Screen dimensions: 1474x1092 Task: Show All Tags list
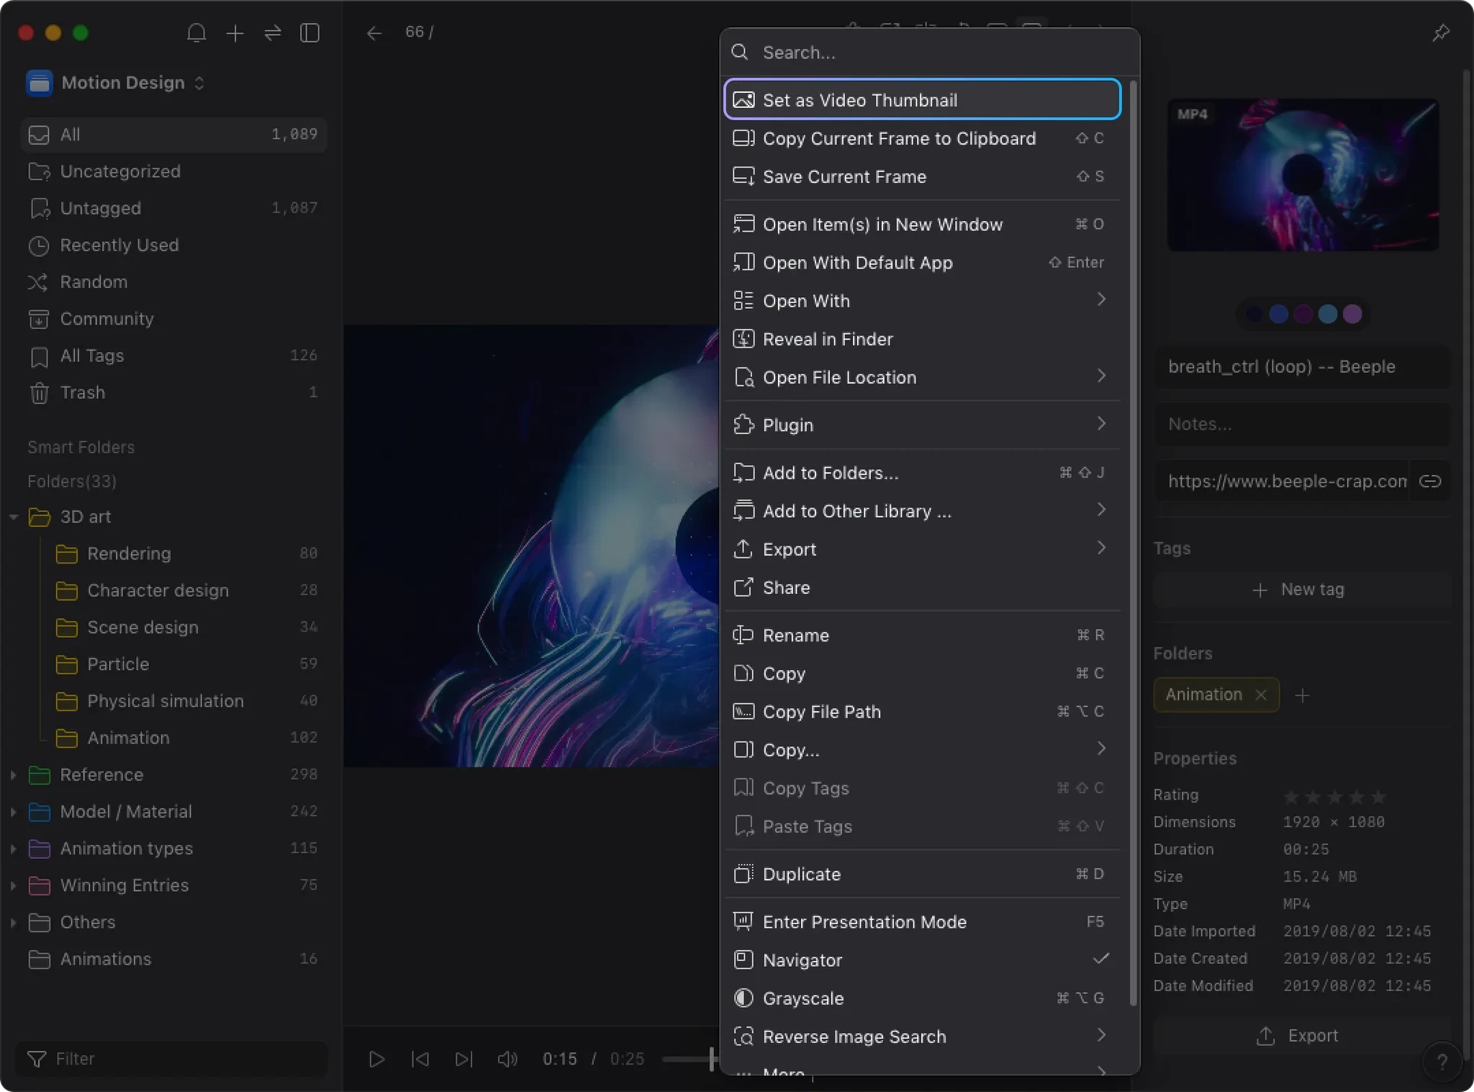(x=174, y=355)
